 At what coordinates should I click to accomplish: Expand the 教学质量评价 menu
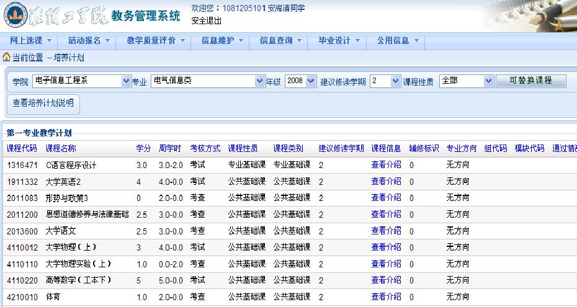point(155,40)
